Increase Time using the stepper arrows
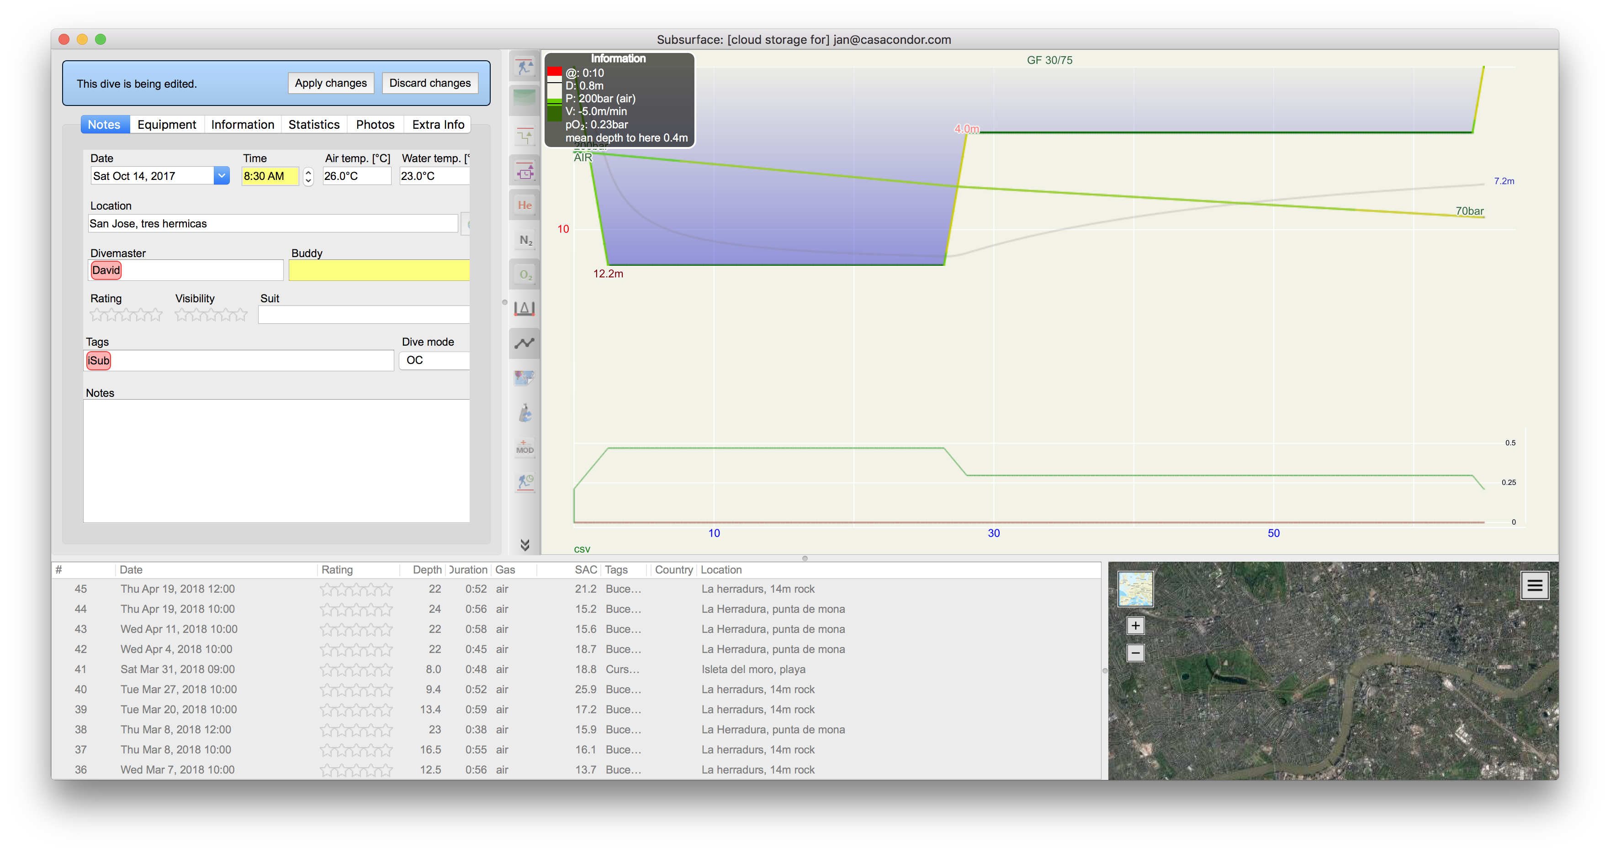1610x853 pixels. [x=308, y=173]
